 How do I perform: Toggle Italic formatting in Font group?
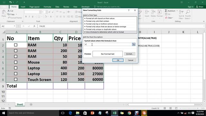(x=29, y=16)
